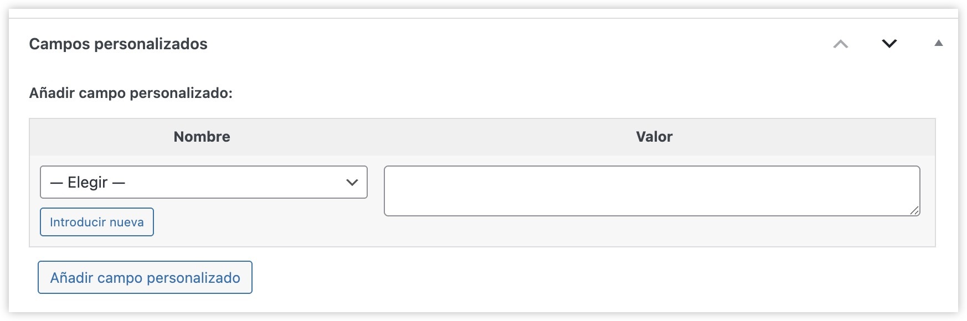967x321 pixels.
Task: Click the 'Añadir campo personalizado:' heading label
Action: pyautogui.click(x=131, y=92)
